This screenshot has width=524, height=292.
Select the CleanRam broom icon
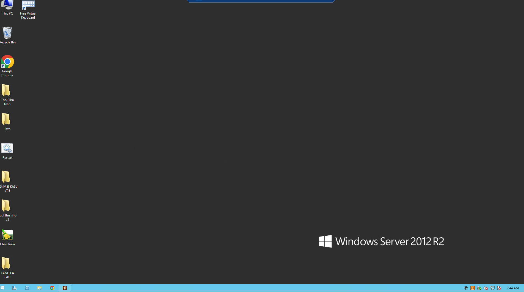click(7, 238)
